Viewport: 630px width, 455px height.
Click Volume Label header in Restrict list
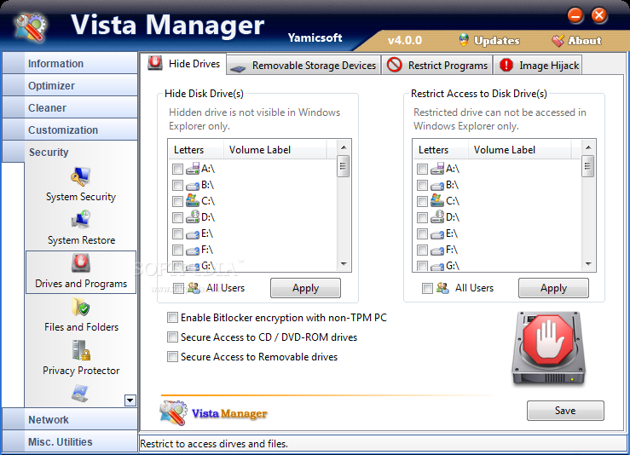[x=520, y=150]
